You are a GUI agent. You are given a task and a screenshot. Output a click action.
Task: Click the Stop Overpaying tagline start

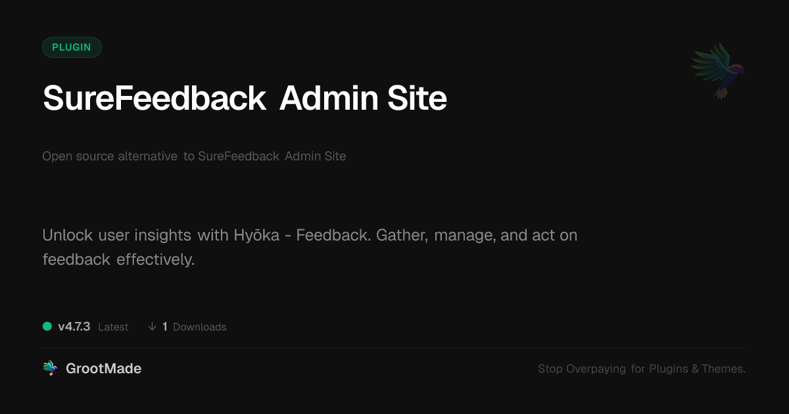coord(582,369)
